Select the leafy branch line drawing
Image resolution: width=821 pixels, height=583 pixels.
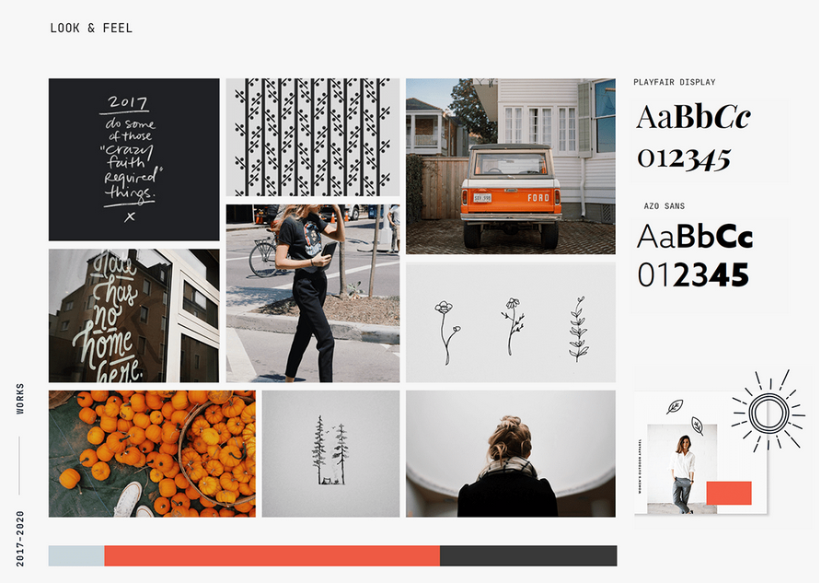578,329
